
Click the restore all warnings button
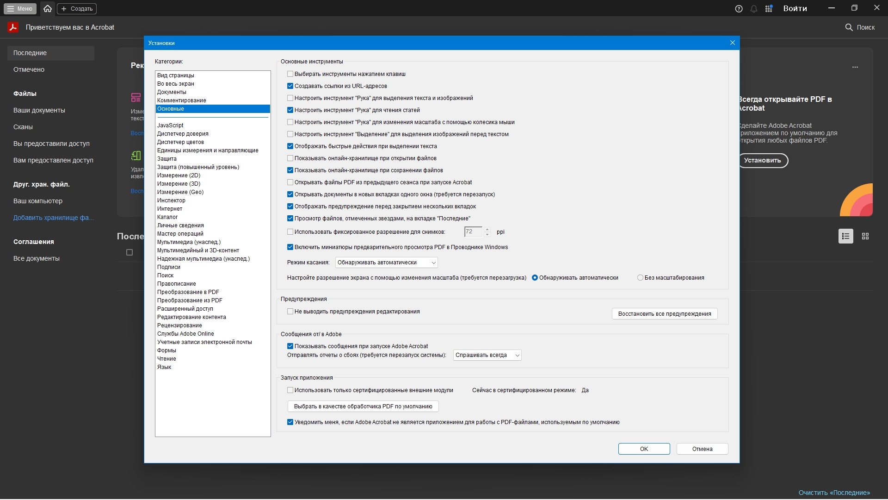[x=664, y=314]
